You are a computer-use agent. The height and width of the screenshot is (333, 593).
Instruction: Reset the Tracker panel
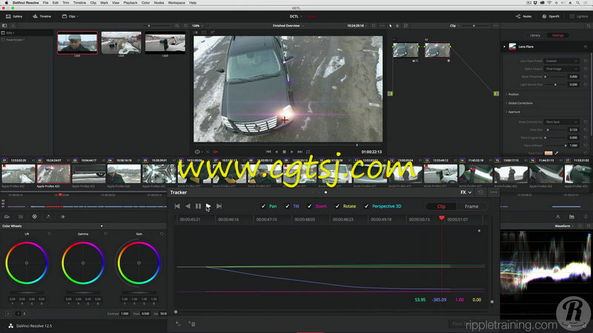point(480,192)
